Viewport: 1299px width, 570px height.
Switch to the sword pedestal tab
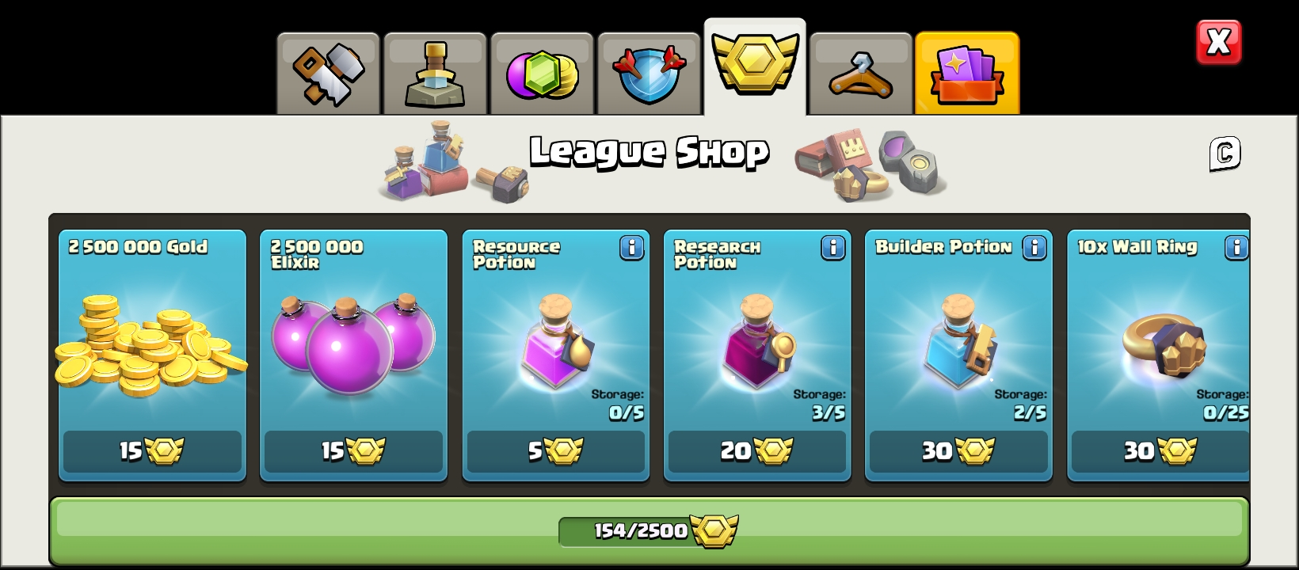click(x=435, y=74)
